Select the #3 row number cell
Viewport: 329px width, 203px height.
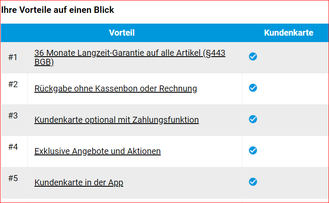point(13,115)
